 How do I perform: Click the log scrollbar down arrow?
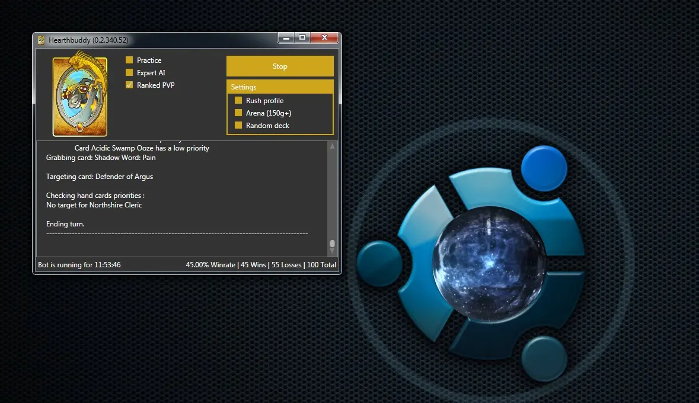click(331, 251)
